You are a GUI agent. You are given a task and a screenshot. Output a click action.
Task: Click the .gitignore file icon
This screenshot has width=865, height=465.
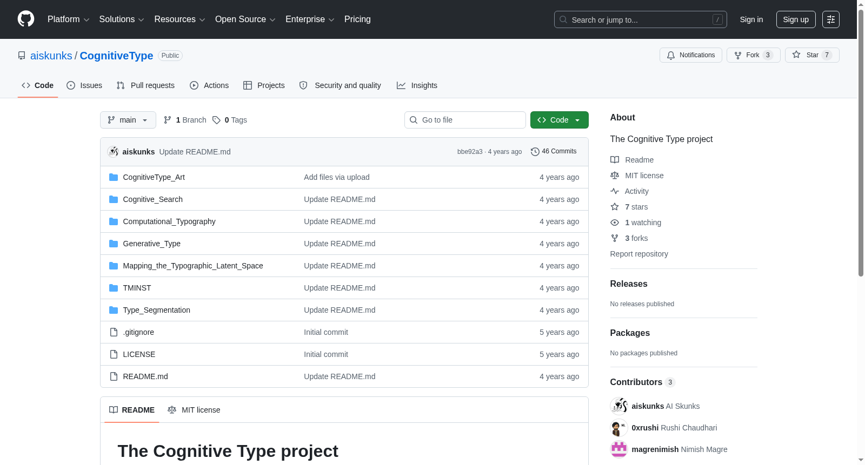(114, 332)
